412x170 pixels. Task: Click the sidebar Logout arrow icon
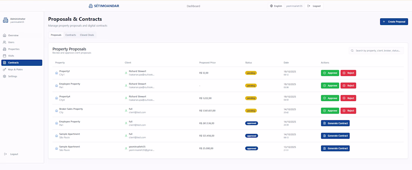(x=6, y=154)
